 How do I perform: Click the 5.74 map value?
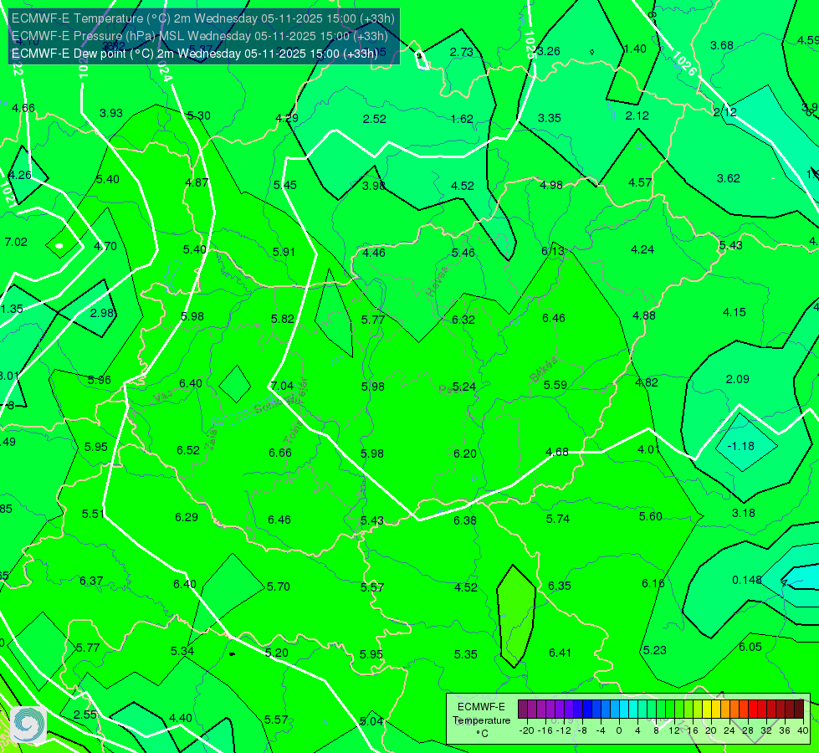[558, 519]
